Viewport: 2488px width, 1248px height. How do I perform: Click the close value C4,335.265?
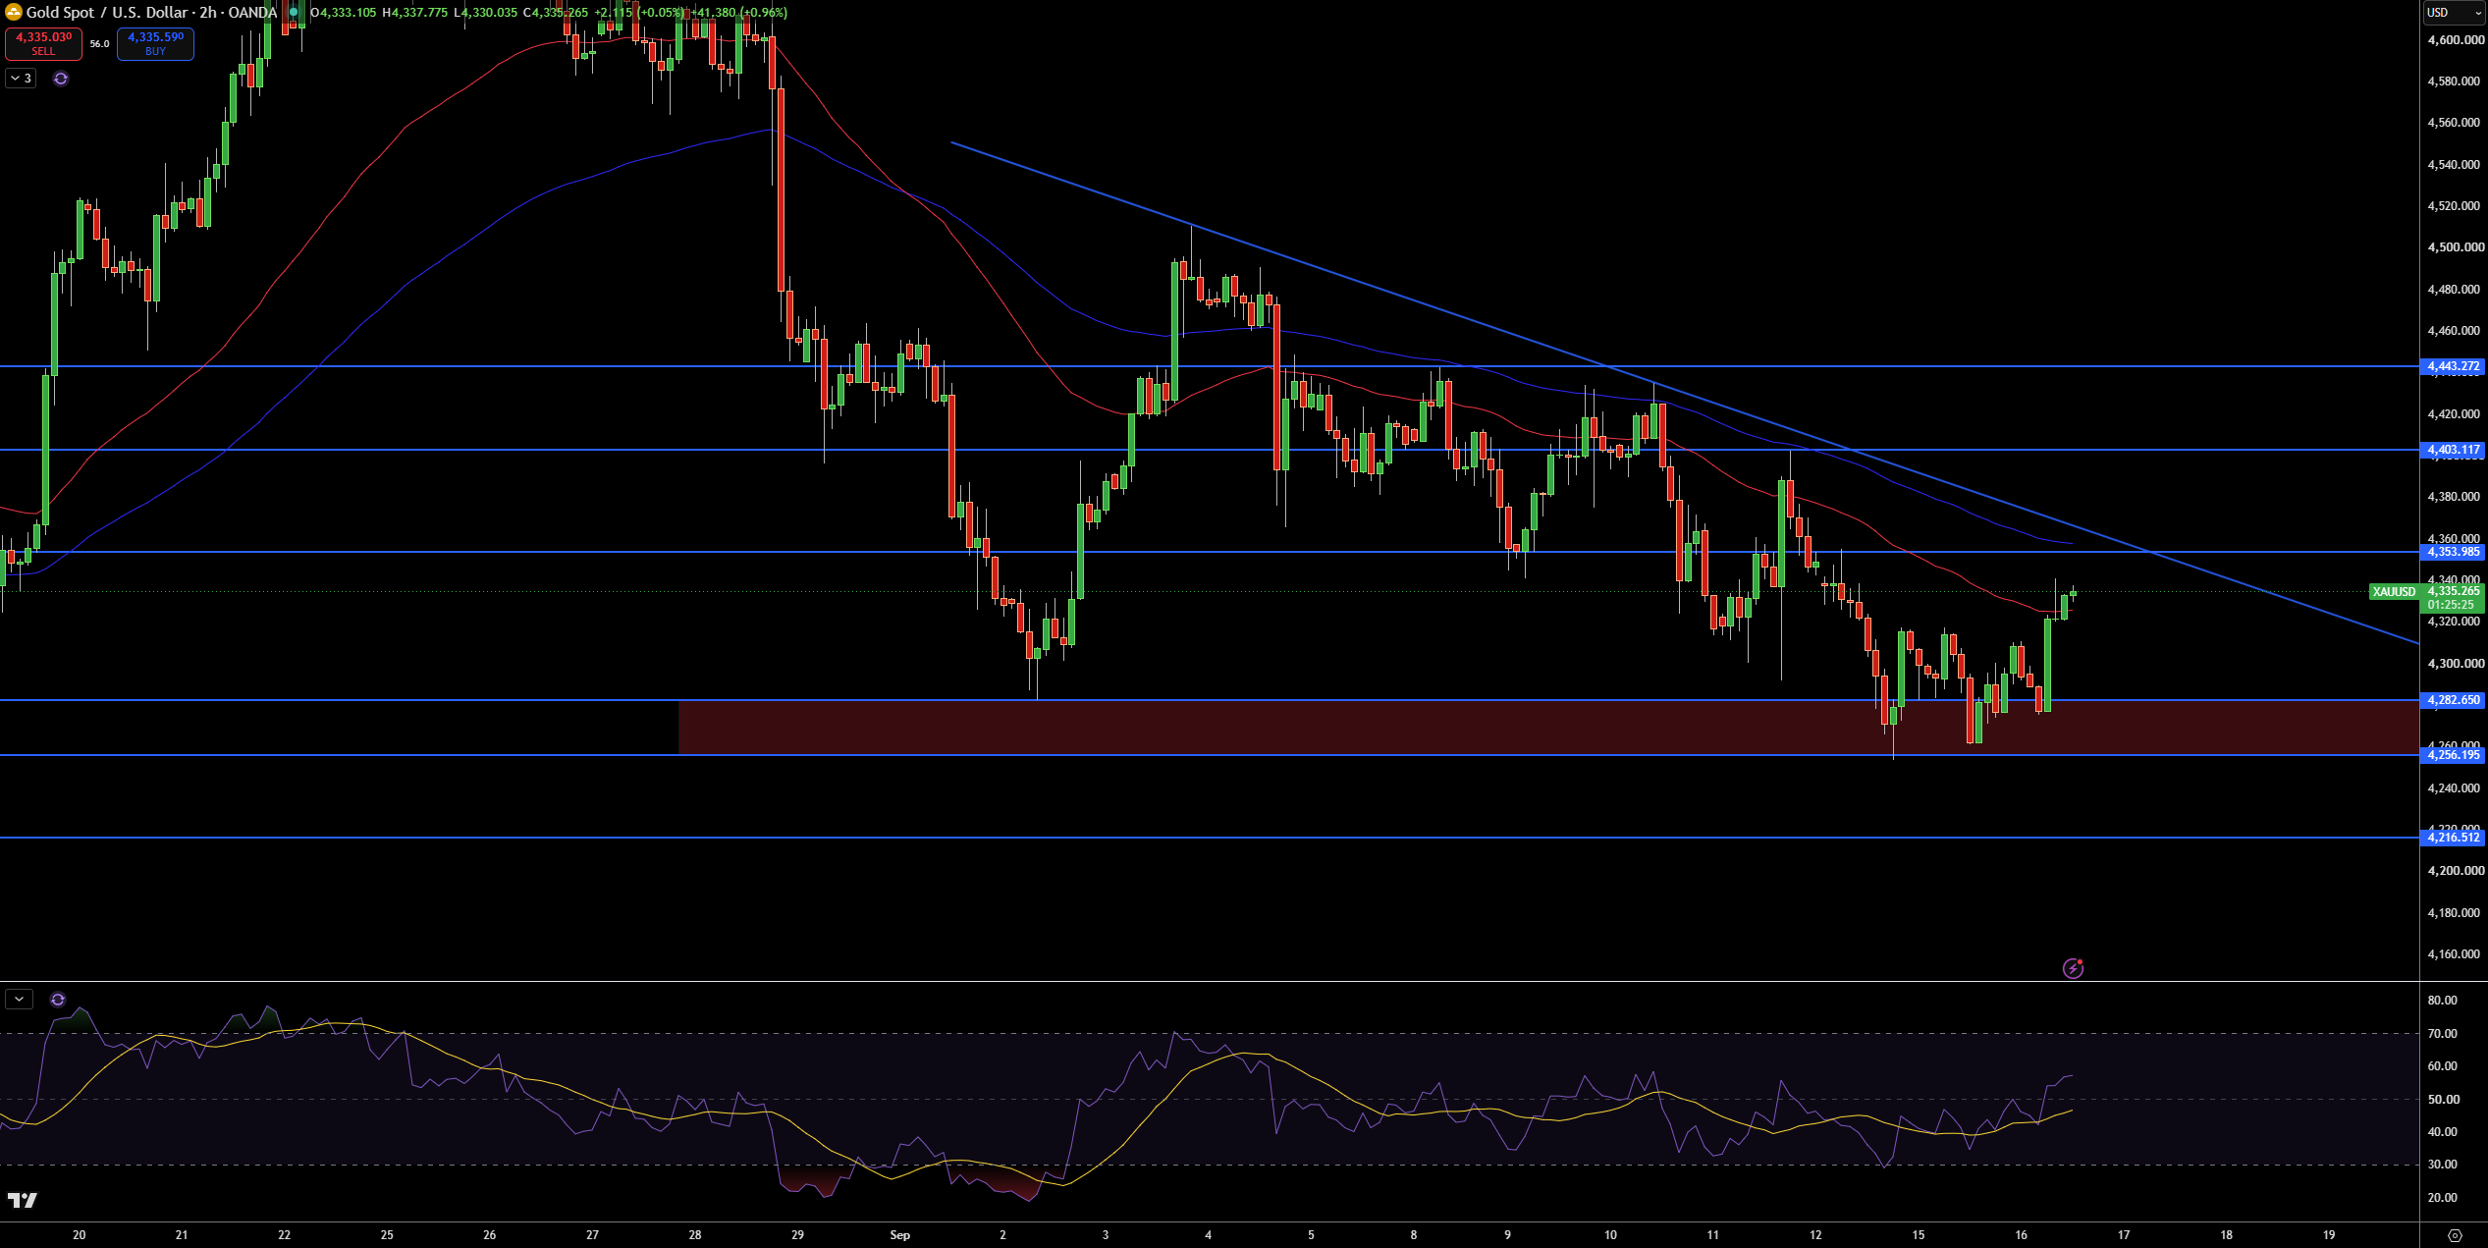click(x=556, y=13)
